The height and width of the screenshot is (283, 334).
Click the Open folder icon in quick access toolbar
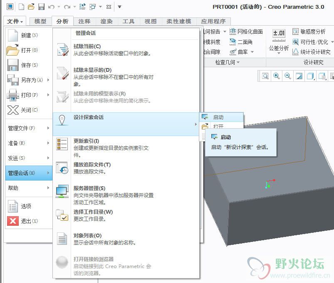31,7
